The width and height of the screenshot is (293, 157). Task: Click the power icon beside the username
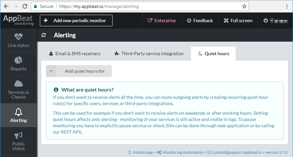(266, 20)
